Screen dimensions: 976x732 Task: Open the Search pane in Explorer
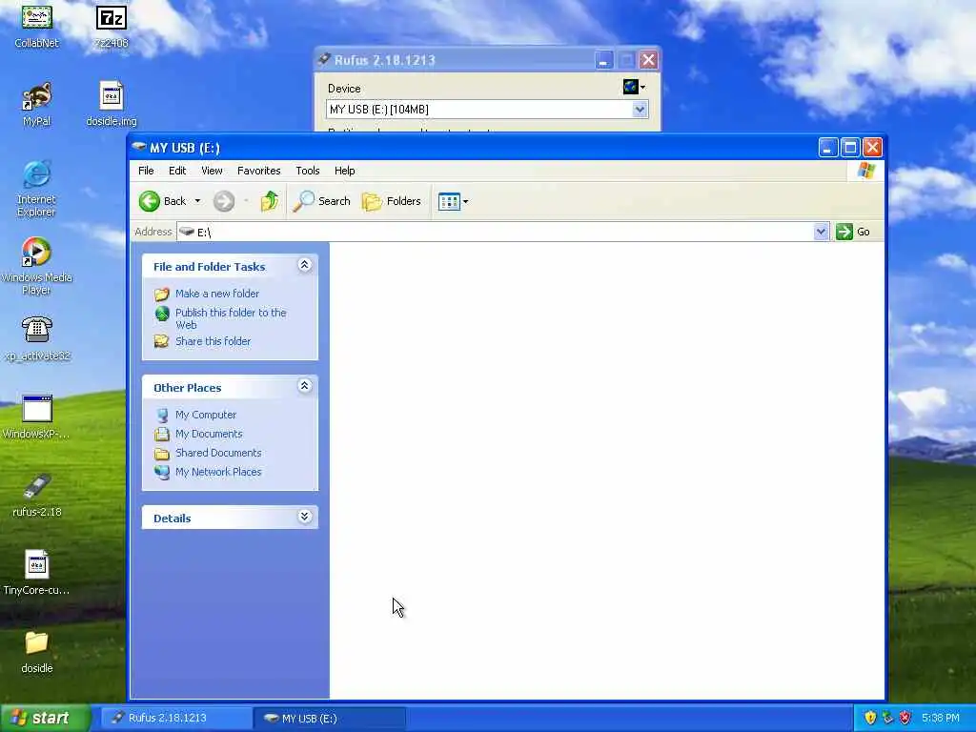(322, 201)
